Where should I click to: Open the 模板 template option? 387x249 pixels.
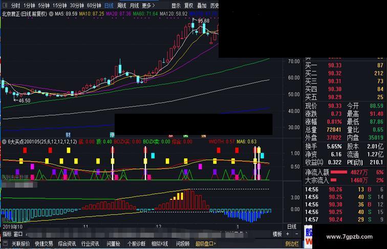coord(277,234)
